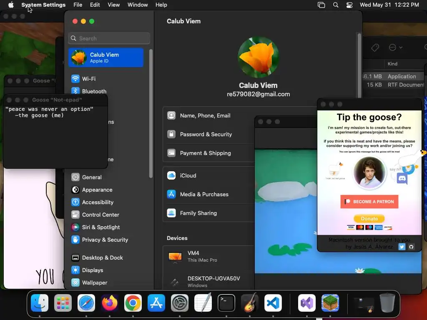Launch Google Chrome from the Dock
This screenshot has height=320, width=427.
[x=133, y=303]
